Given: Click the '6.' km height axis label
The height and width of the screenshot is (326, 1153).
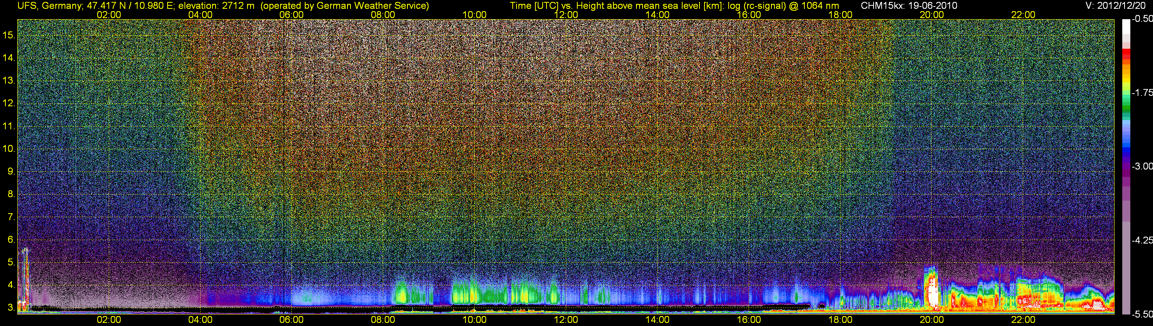Looking at the screenshot, I should point(11,239).
